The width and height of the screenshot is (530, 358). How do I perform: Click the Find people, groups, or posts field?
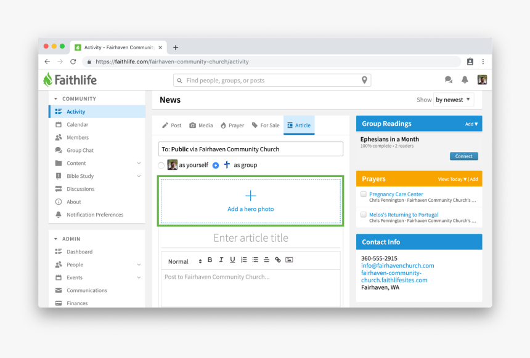coord(272,81)
